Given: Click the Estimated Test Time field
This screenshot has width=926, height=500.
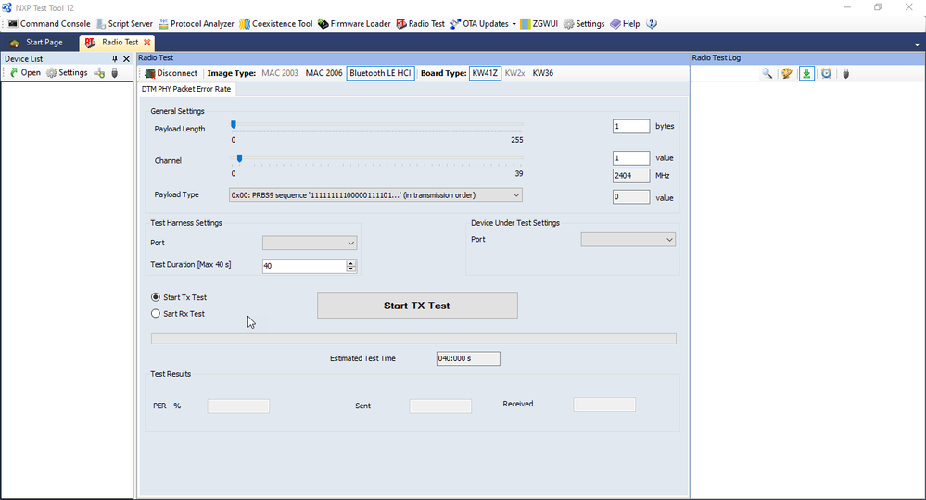Looking at the screenshot, I should coord(468,358).
